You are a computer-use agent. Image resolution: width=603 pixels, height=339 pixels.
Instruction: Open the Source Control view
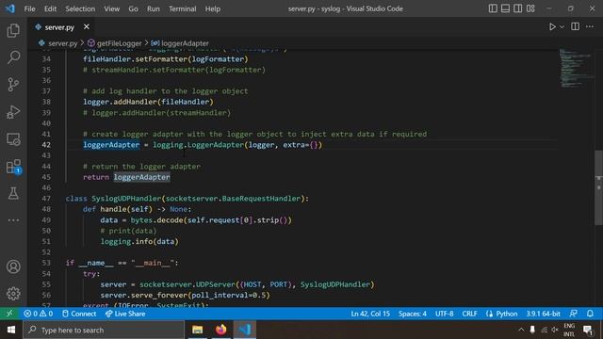13,85
